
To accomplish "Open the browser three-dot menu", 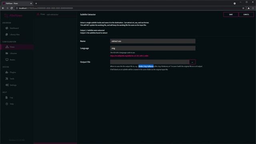I will point(253,8).
